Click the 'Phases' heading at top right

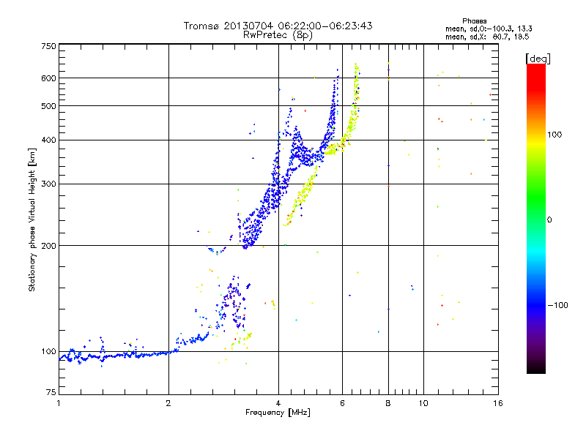474,21
